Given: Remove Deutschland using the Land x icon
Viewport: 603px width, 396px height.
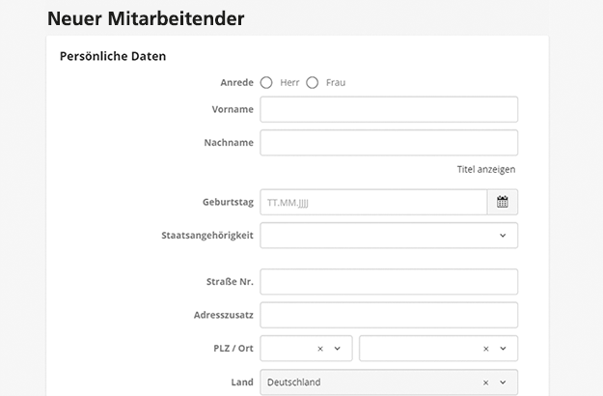Looking at the screenshot, I should click(485, 382).
